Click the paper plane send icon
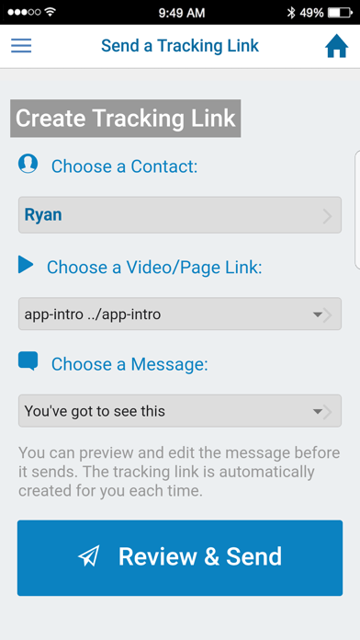The image size is (360, 640). click(x=89, y=556)
